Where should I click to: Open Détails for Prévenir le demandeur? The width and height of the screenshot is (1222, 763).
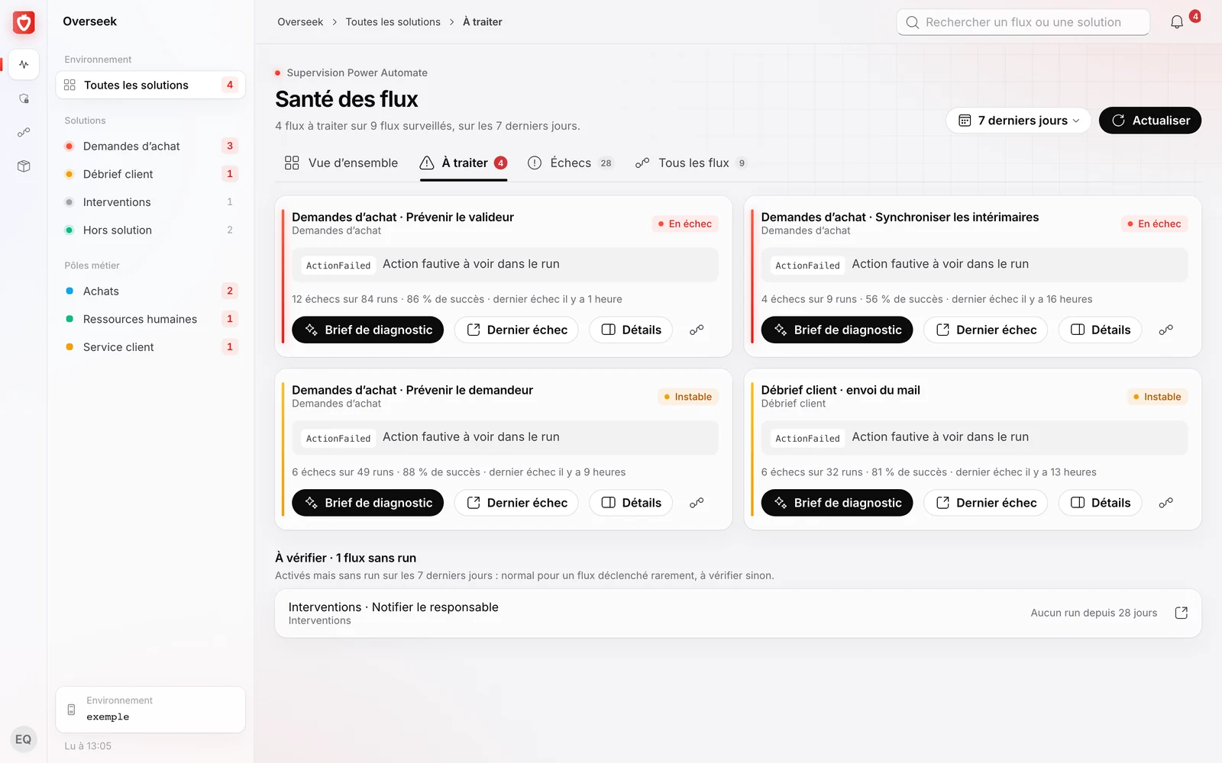[x=631, y=503]
